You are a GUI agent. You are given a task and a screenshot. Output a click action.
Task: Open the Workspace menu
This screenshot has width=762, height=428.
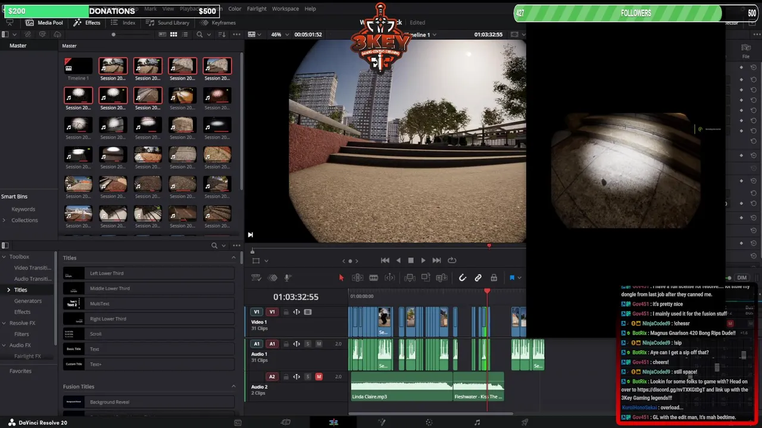(285, 9)
